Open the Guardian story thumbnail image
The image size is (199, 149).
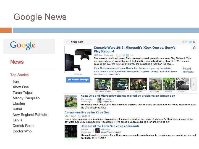point(71,101)
